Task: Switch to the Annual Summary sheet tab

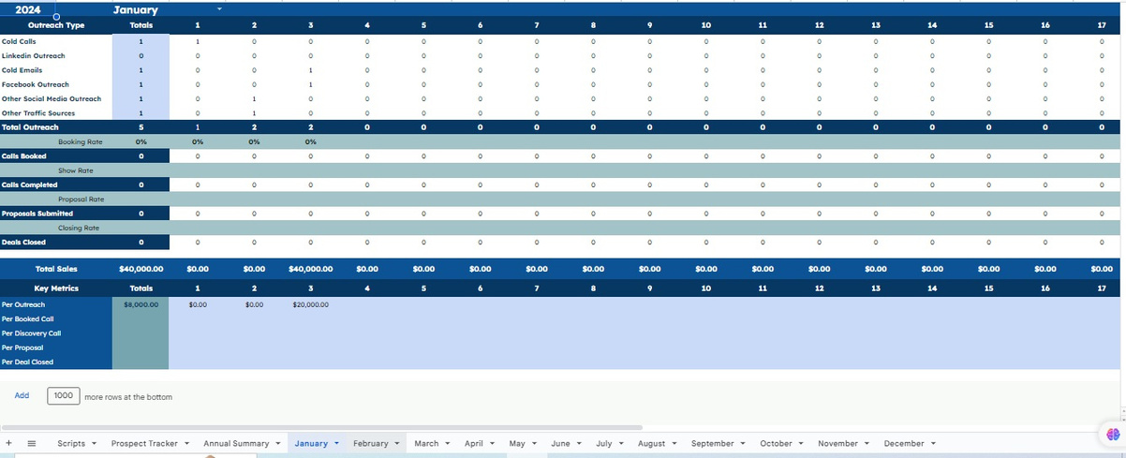Action: (x=236, y=443)
